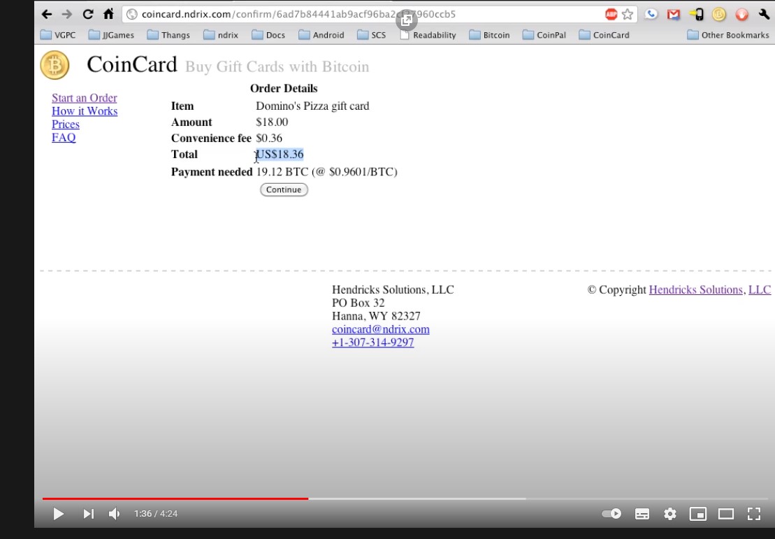Click the Domino's Pizza gift card text
The height and width of the screenshot is (539, 775).
(312, 106)
